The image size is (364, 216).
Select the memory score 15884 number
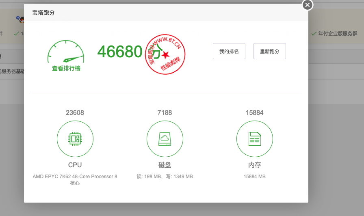tap(254, 112)
